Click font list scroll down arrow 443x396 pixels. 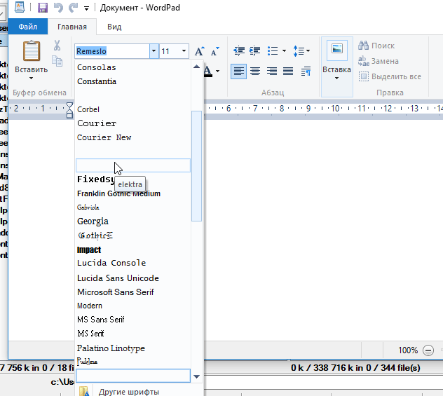pyautogui.click(x=197, y=376)
